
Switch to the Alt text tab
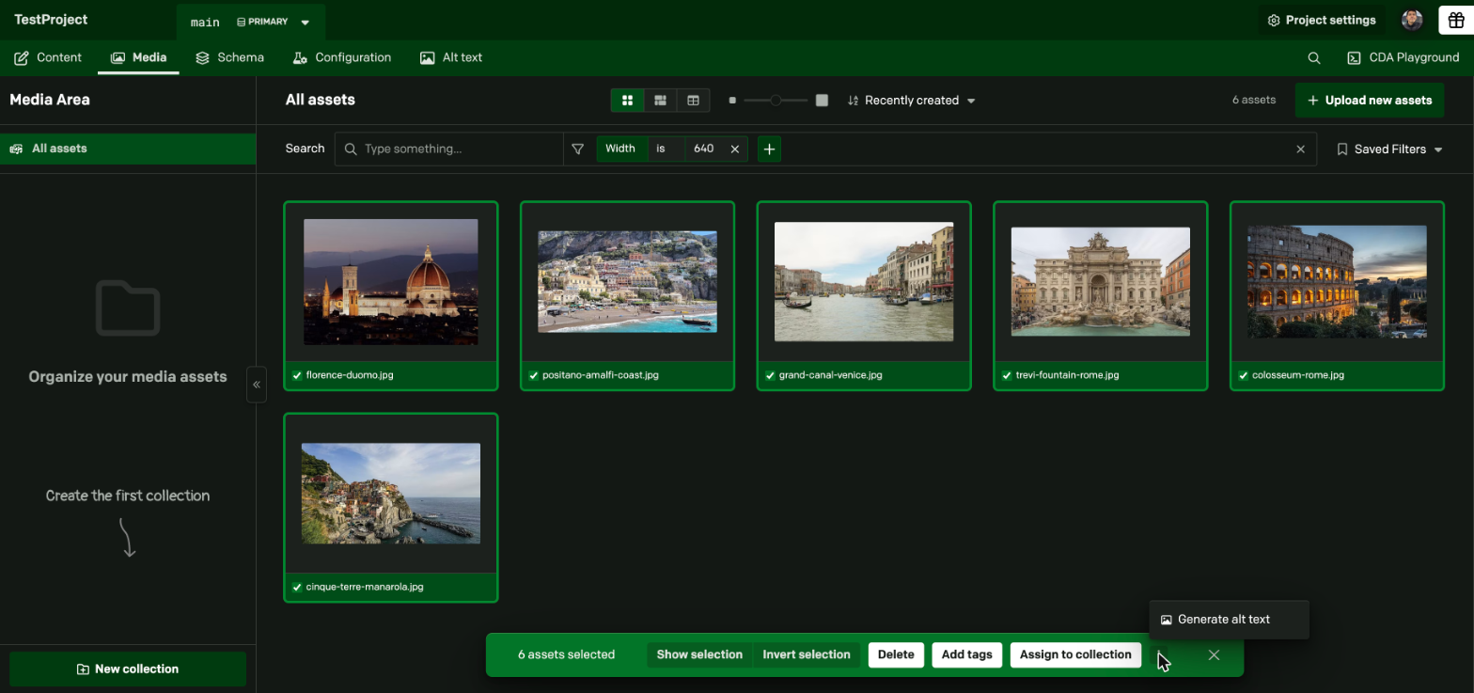tap(451, 57)
